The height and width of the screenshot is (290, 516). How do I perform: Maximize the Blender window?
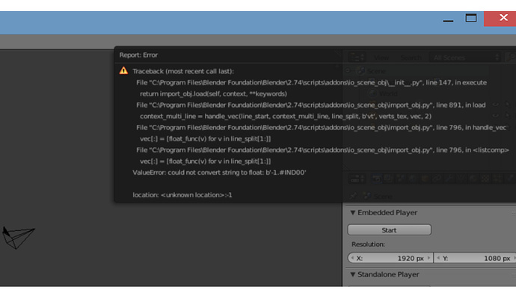(471, 19)
